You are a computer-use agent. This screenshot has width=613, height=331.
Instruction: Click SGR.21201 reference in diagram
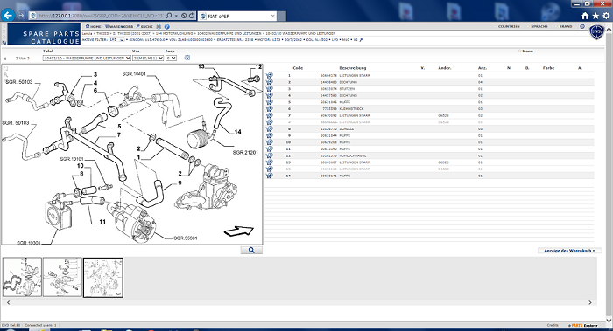pos(245,153)
